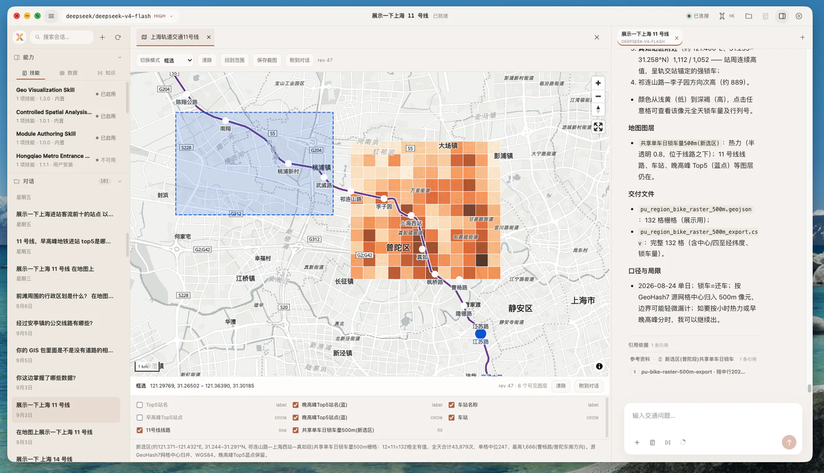
Task: Click 附到对话 in the map toolbar
Action: point(299,60)
